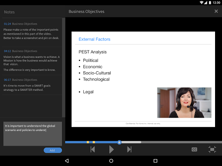The image size is (222, 166).
Task: Jump to note timestamp 04:12
Action: click(x=7, y=51)
